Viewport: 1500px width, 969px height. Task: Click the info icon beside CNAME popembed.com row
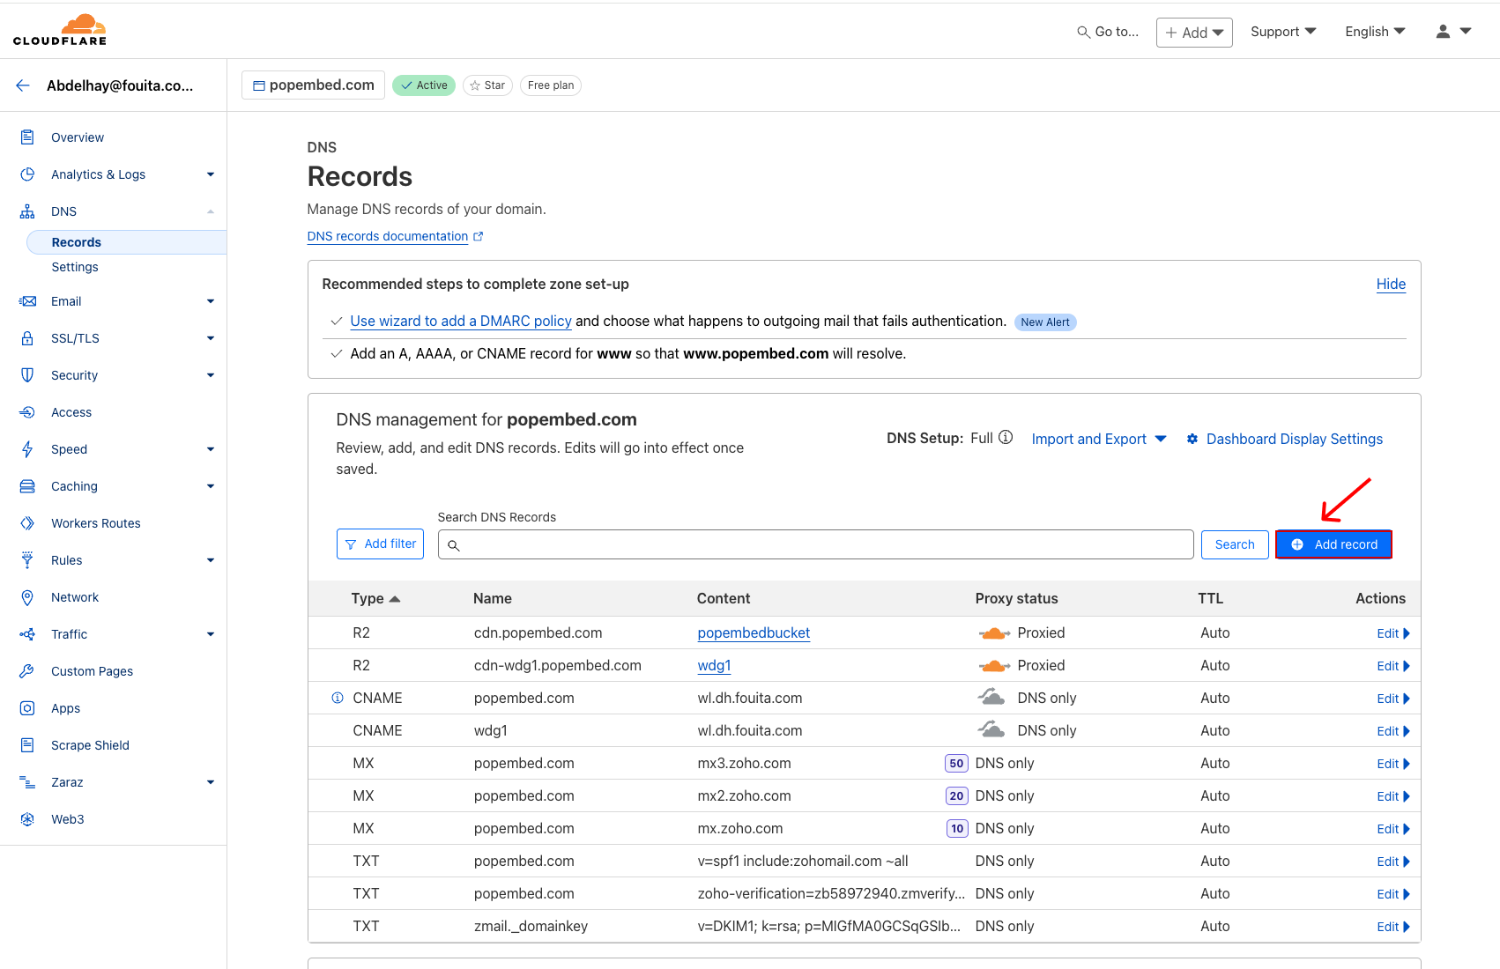point(338,698)
